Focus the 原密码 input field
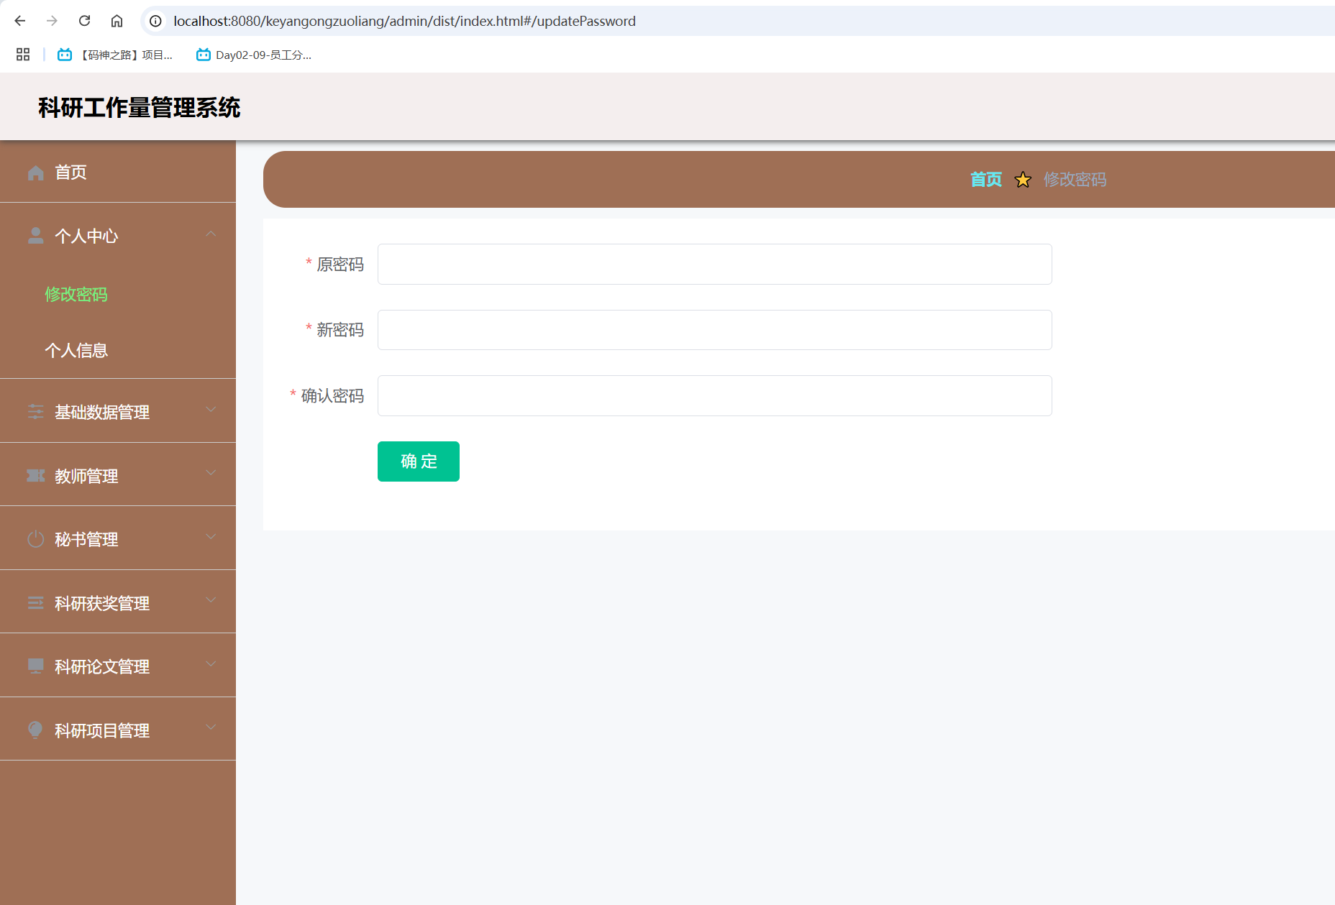1335x905 pixels. click(x=714, y=264)
